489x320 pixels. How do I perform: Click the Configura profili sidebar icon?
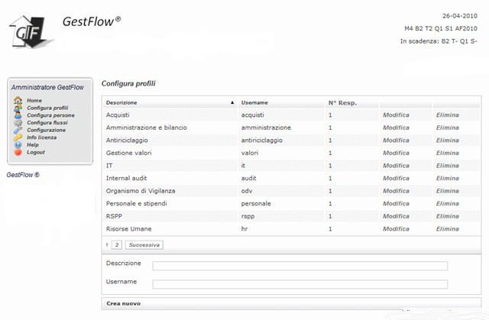[x=18, y=108]
